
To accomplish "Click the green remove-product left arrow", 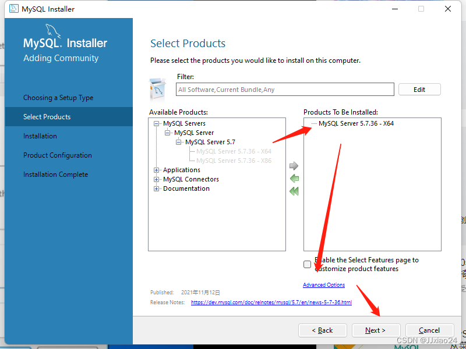I will tap(294, 179).
